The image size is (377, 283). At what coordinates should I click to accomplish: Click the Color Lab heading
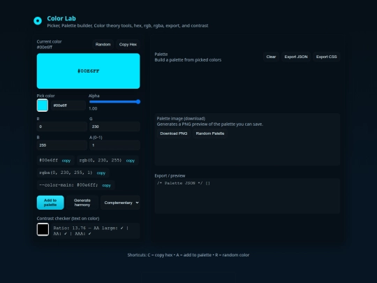pyautogui.click(x=61, y=19)
